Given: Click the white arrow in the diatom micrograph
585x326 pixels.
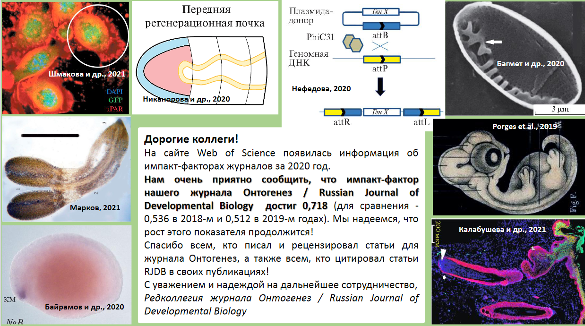Looking at the screenshot, I should click(x=494, y=43).
